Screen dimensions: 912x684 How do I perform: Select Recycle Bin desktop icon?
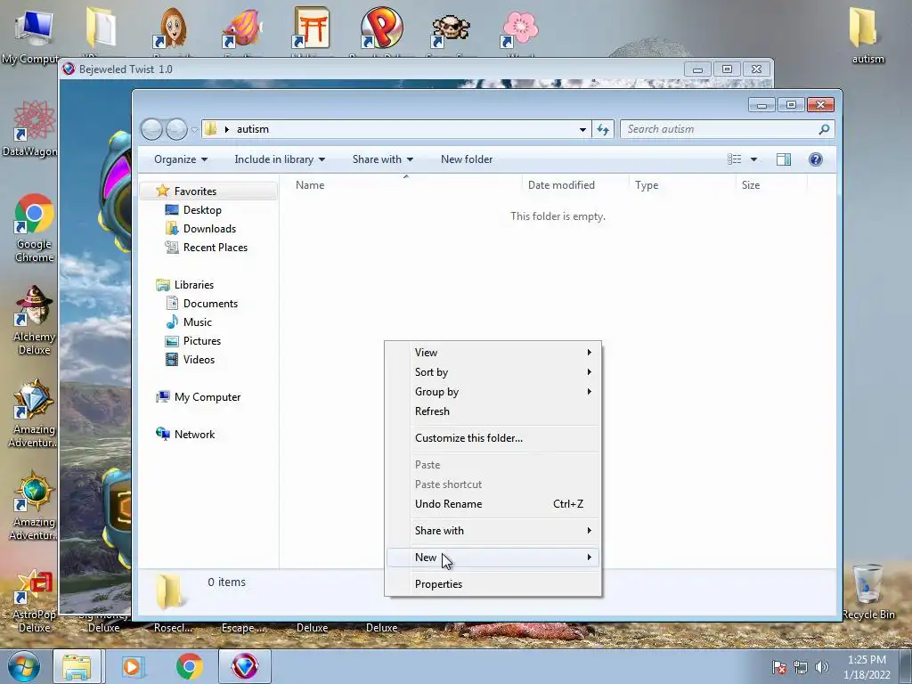pyautogui.click(x=867, y=592)
